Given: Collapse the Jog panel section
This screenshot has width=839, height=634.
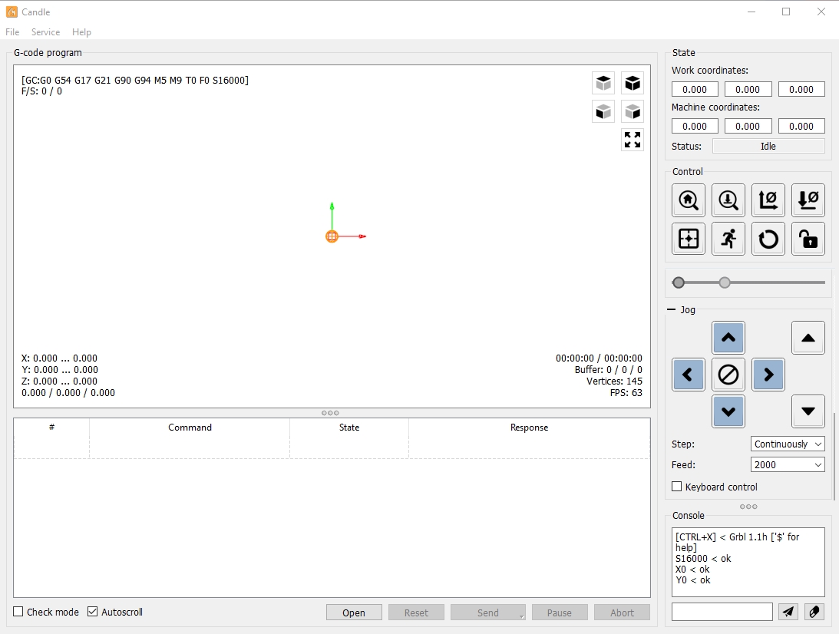Looking at the screenshot, I should click(671, 309).
